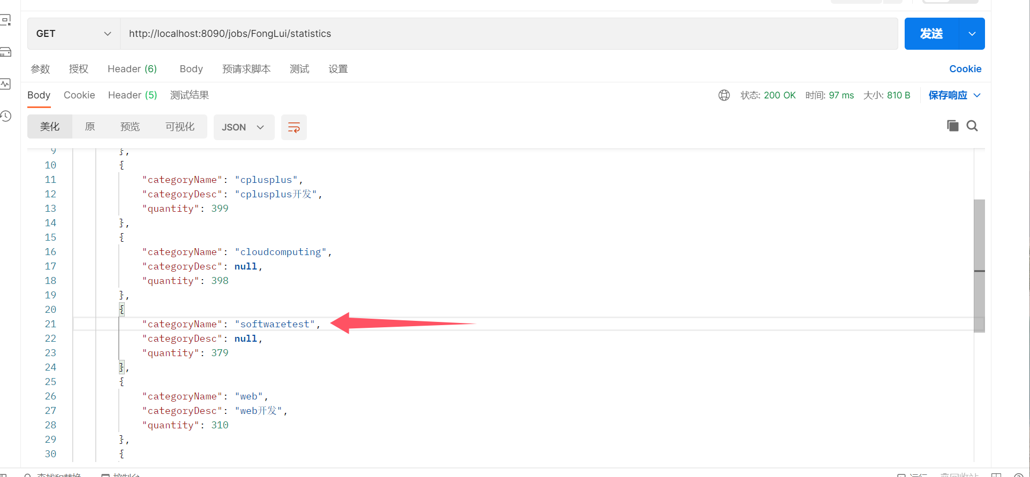The width and height of the screenshot is (1030, 477).
Task: Click the globe network icon beside status
Action: (x=724, y=95)
